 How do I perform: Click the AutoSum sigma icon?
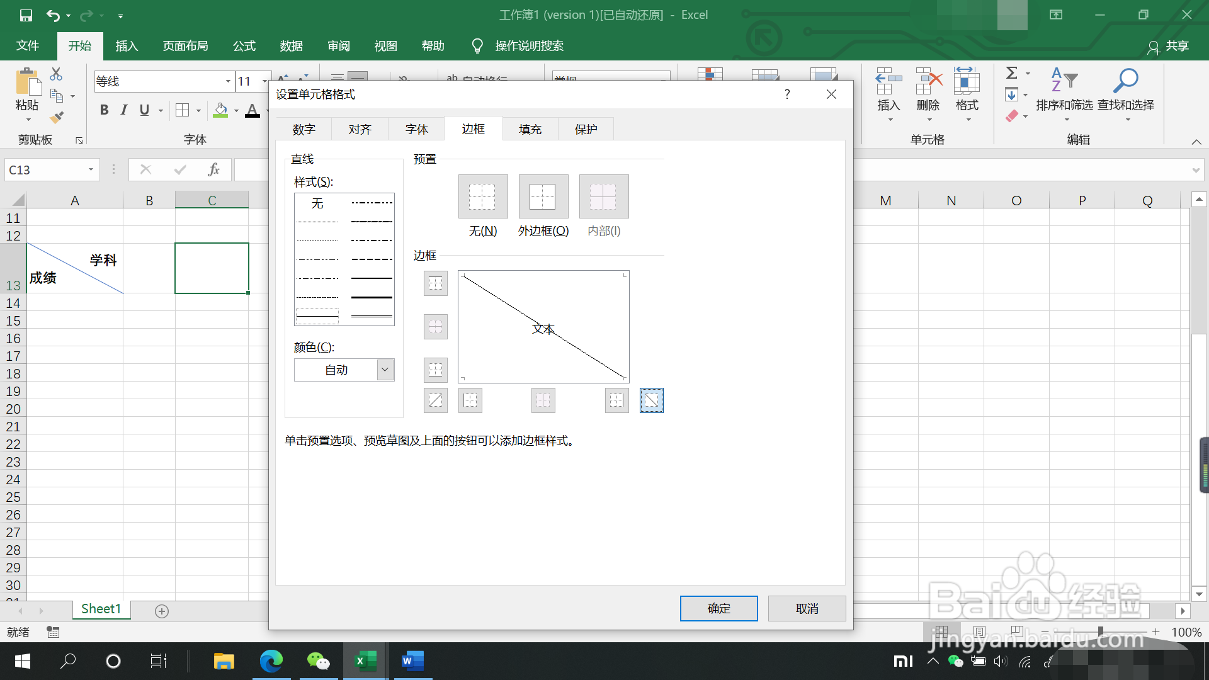(x=1011, y=73)
